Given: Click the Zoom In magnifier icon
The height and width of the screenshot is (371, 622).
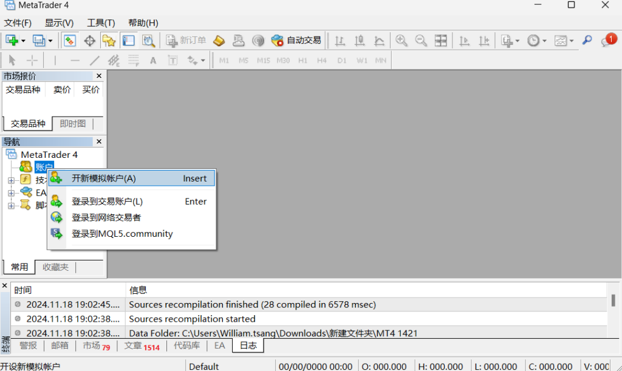Looking at the screenshot, I should coord(401,41).
